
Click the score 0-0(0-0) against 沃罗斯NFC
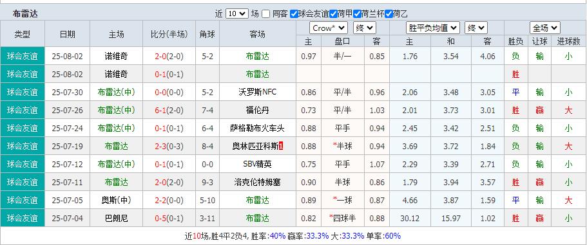click(x=169, y=92)
